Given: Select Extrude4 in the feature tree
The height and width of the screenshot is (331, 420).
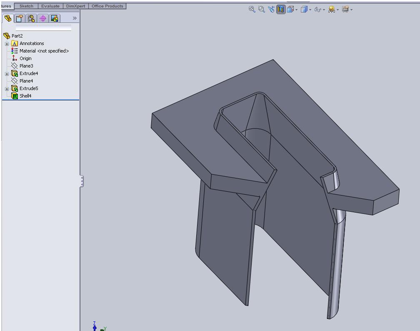Looking at the screenshot, I should (29, 73).
